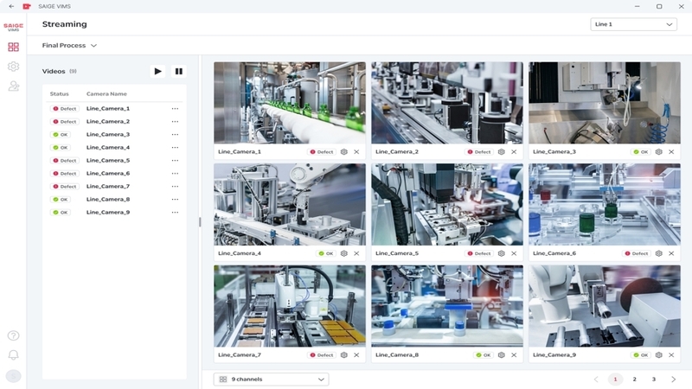
Task: Pause all videos in the list
Action: [x=179, y=72]
